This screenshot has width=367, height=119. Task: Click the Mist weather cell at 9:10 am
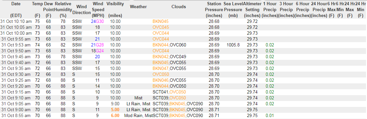[138, 98]
